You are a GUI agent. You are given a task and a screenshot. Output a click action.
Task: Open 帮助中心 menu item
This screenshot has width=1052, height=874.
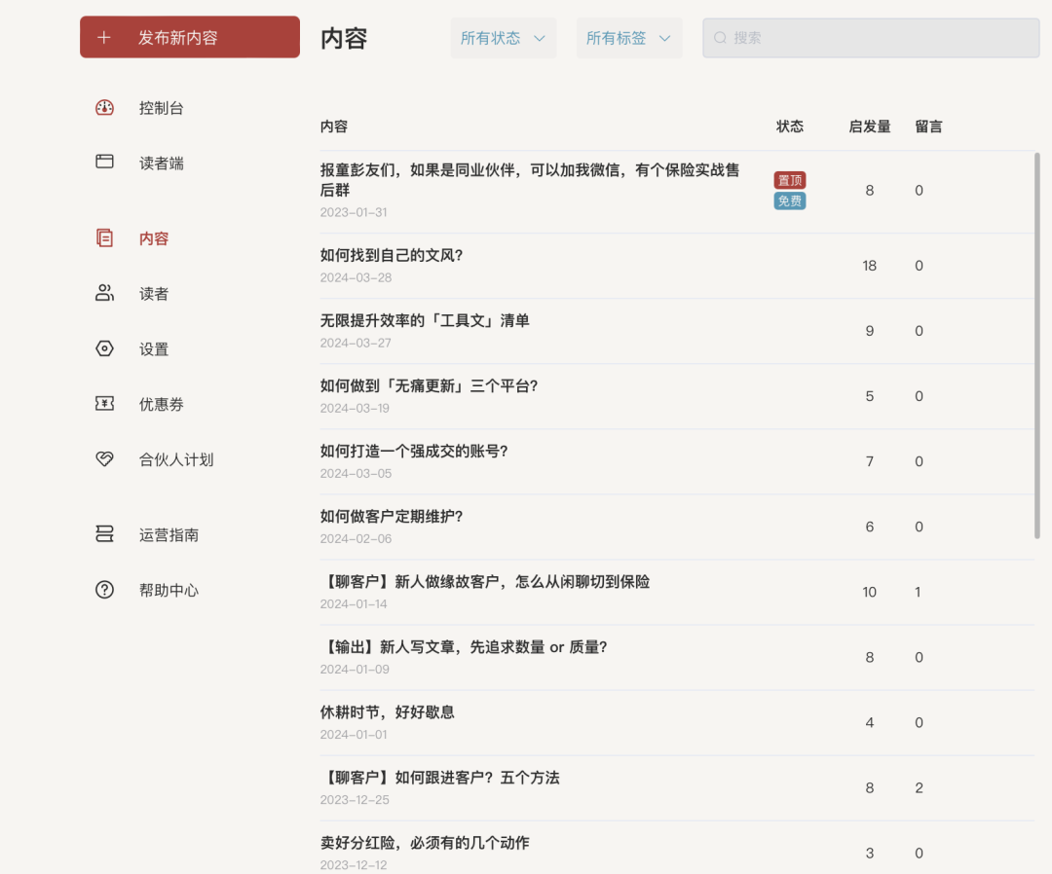pos(169,590)
